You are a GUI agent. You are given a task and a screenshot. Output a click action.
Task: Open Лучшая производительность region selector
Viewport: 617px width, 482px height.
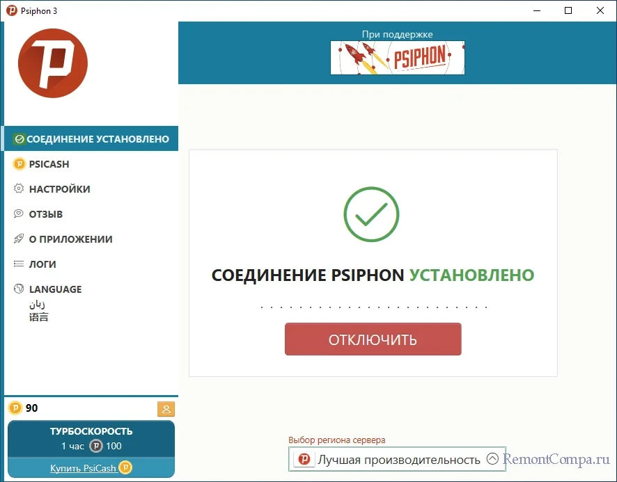(397, 459)
